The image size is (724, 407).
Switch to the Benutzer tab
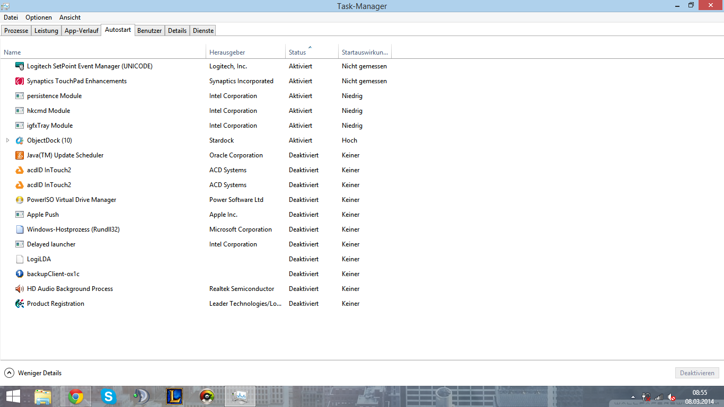[x=149, y=31]
